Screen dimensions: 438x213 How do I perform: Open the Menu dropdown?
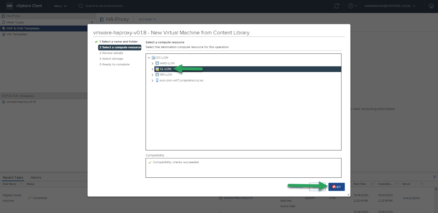coord(60,6)
